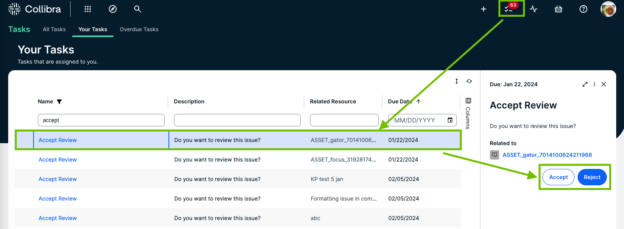This screenshot has width=624, height=229.
Task: Open global search magnifier icon
Action: pyautogui.click(x=138, y=9)
